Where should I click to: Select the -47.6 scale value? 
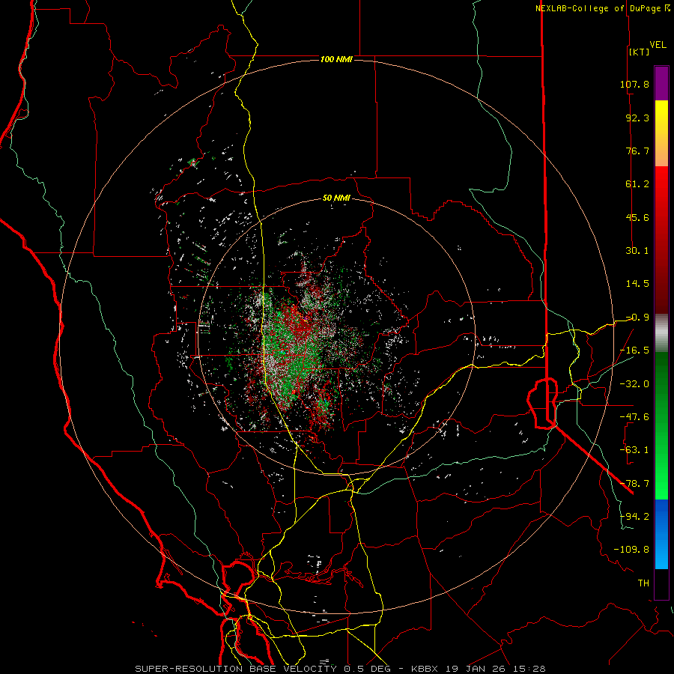tap(634, 417)
